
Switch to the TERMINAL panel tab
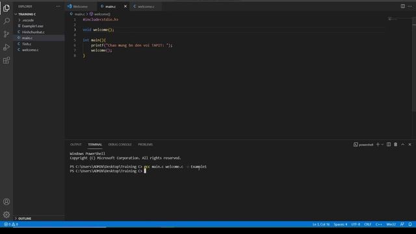95,144
